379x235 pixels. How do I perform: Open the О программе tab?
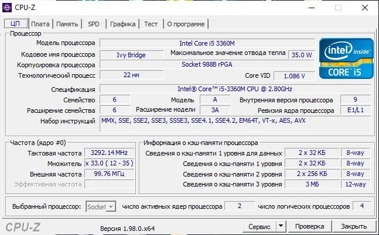tap(186, 24)
